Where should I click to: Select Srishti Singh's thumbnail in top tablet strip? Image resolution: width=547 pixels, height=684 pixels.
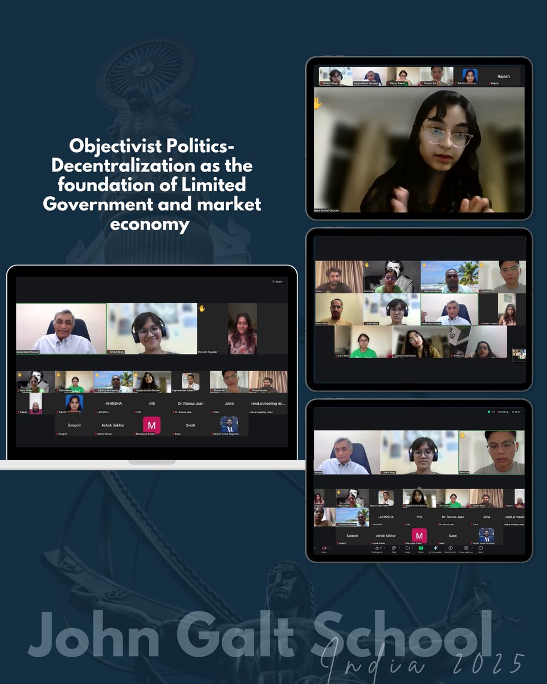(336, 76)
